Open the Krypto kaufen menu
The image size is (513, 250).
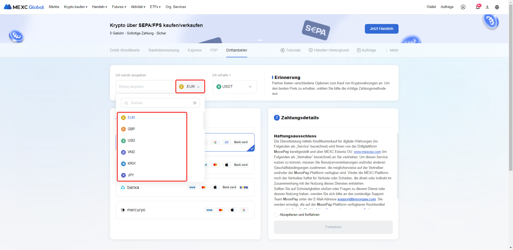click(x=76, y=7)
